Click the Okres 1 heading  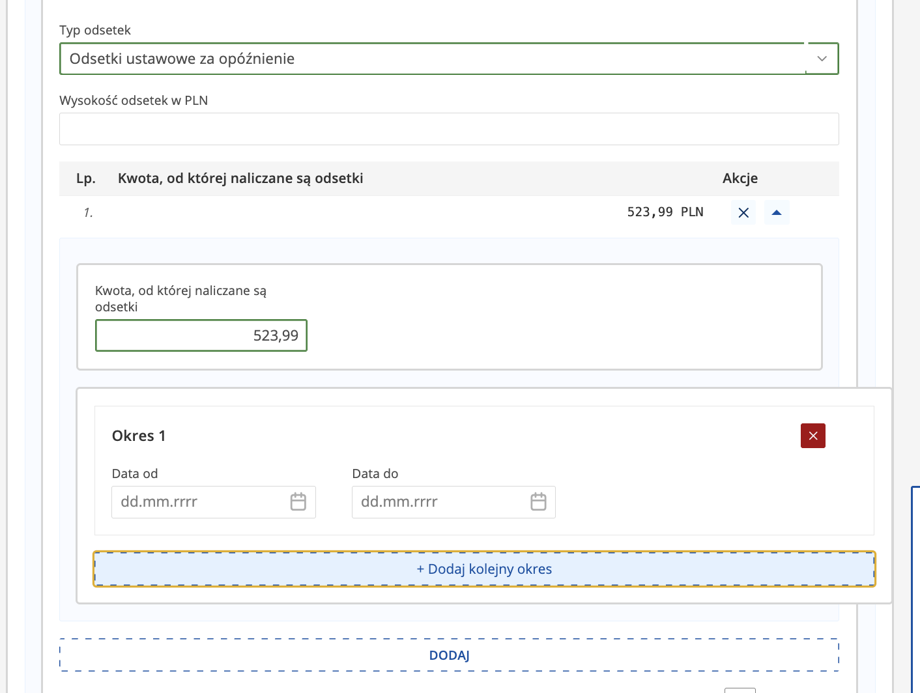pyautogui.click(x=139, y=436)
